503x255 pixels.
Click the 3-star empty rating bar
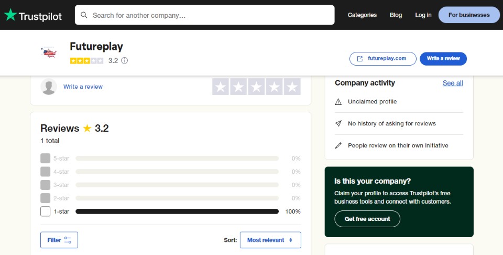(x=177, y=185)
